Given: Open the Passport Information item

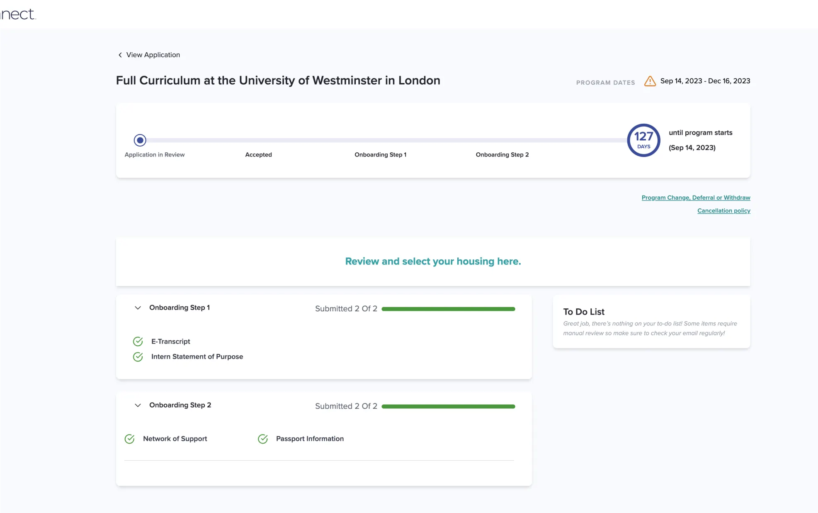Looking at the screenshot, I should coord(310,439).
